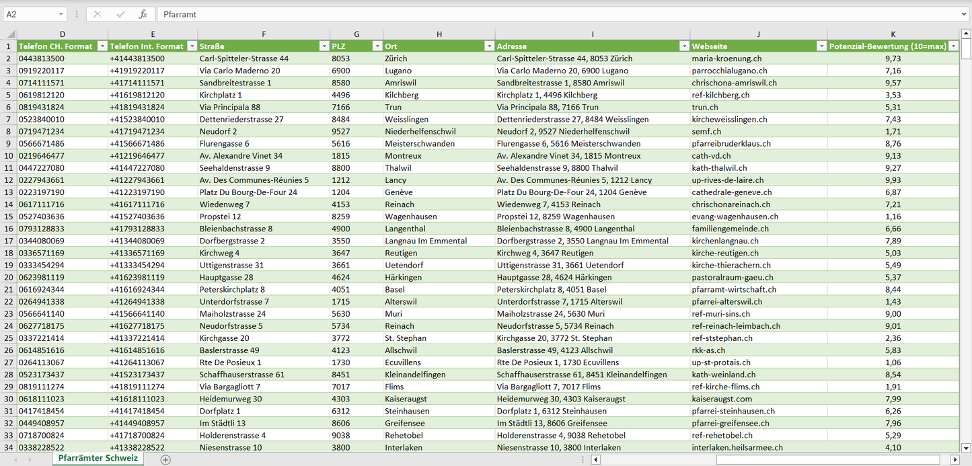
Task: Click the vertical scrollbar up arrow
Action: tap(966, 34)
